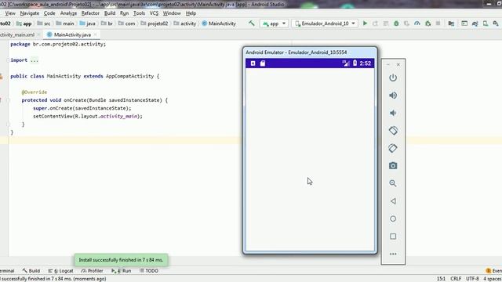Click the emulator Overview square icon
This screenshot has width=502, height=282.
click(x=393, y=237)
